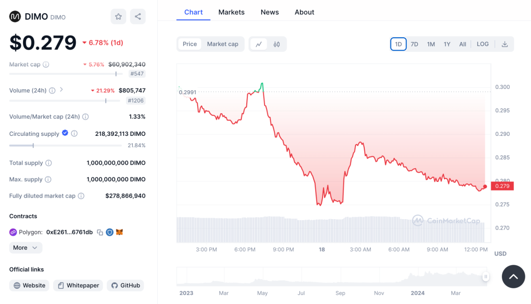Star DIMO to add to watchlist

118,17
